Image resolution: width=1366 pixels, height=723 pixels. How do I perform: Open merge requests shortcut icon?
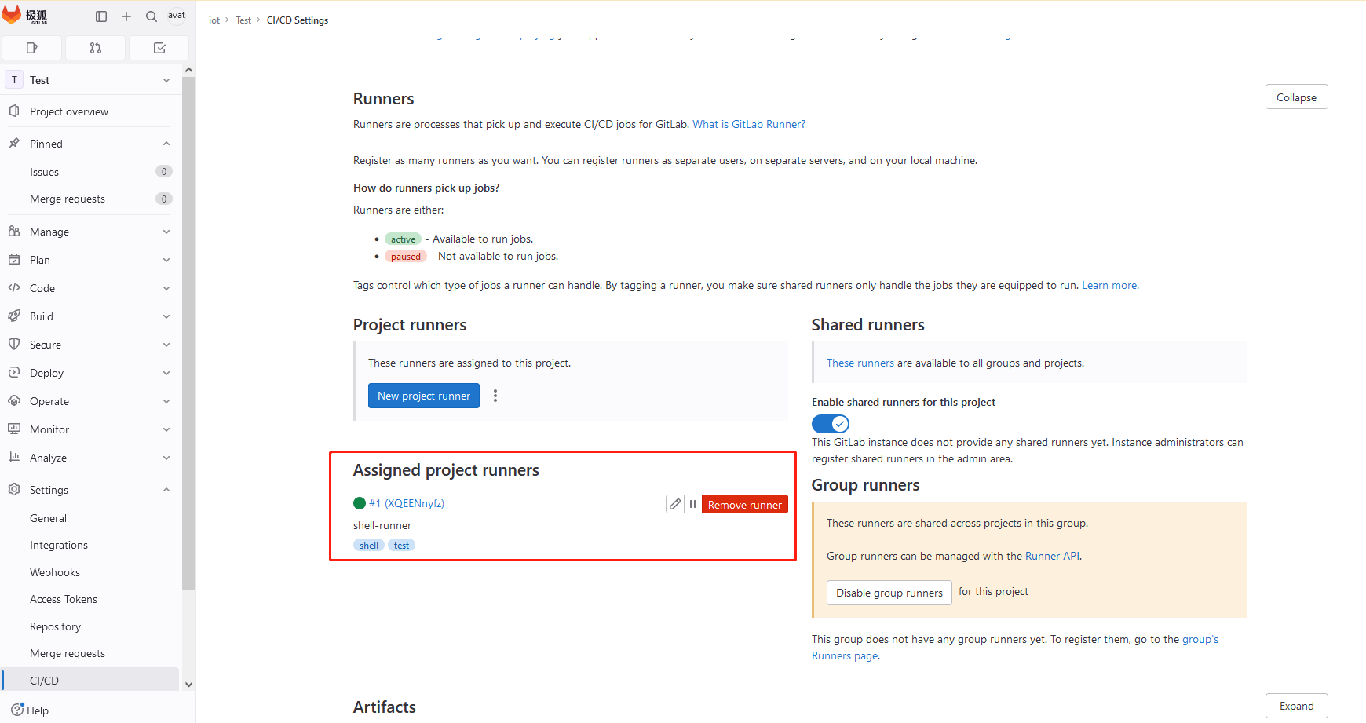click(96, 48)
